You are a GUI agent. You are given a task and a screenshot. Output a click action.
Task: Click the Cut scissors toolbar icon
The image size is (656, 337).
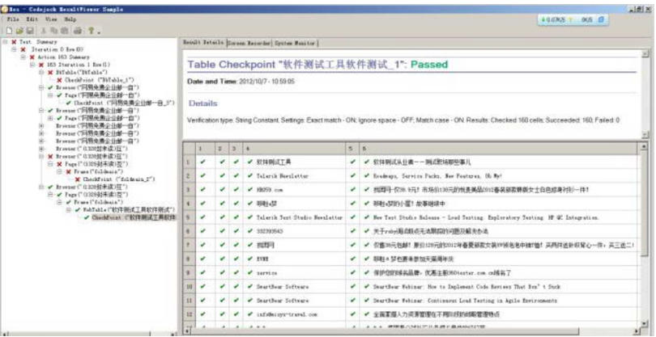[42, 30]
